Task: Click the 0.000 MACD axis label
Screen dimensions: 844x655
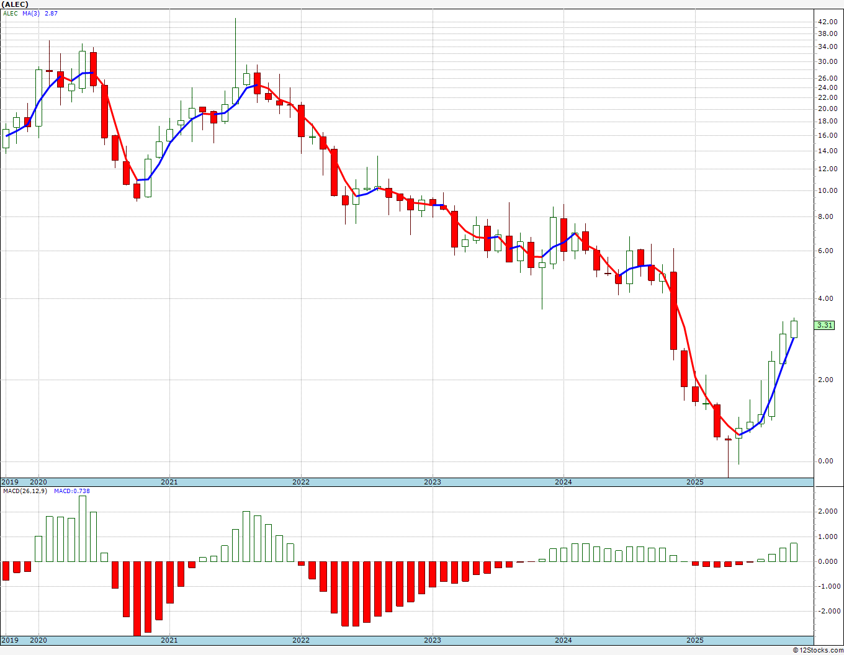Action: (x=827, y=561)
